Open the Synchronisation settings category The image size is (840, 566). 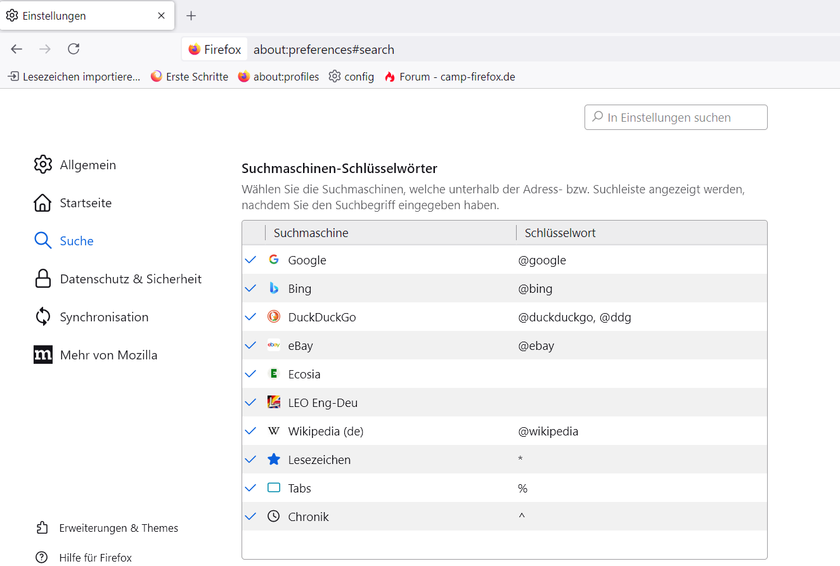click(103, 317)
